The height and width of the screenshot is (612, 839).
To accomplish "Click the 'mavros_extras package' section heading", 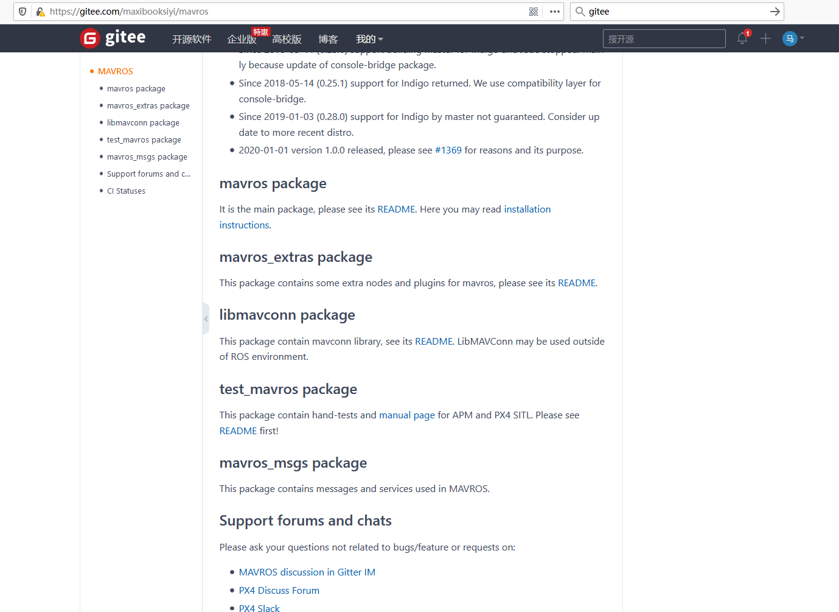I will [x=296, y=257].
